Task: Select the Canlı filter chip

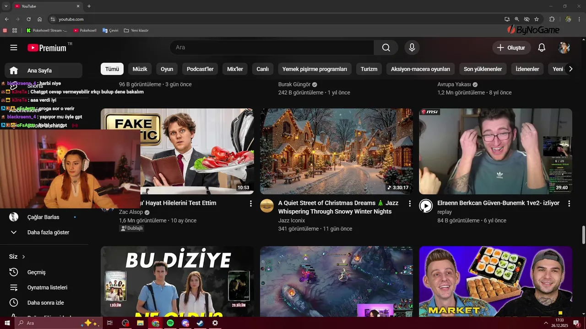Action: 262,69
